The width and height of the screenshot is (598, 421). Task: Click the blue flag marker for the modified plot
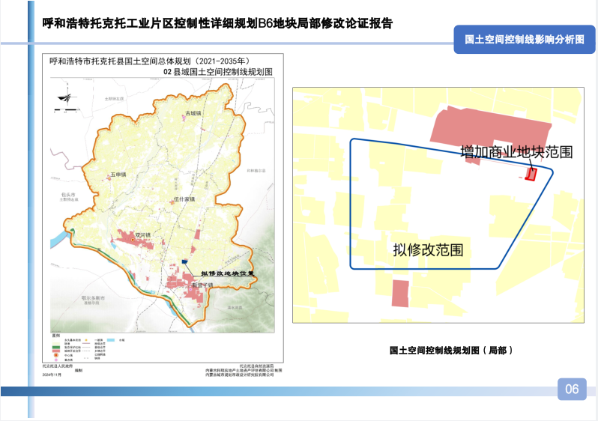[x=185, y=261]
